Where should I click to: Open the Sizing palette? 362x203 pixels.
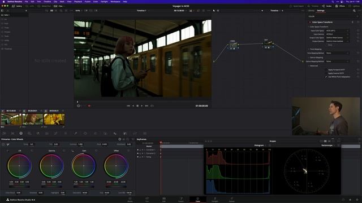click(135, 134)
